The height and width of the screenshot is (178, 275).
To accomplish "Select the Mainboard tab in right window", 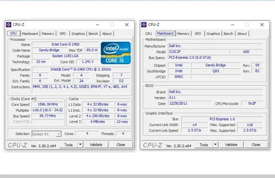I will point(165,33).
